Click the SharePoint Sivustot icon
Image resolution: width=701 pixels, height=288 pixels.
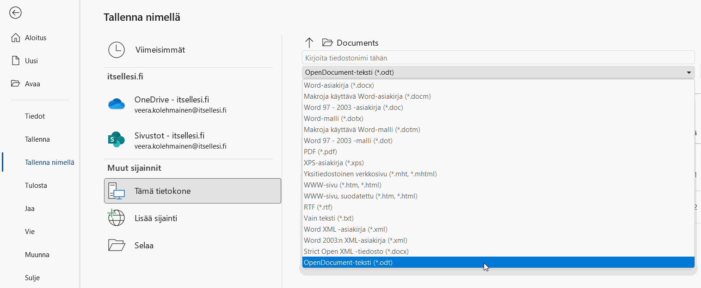tap(117, 139)
